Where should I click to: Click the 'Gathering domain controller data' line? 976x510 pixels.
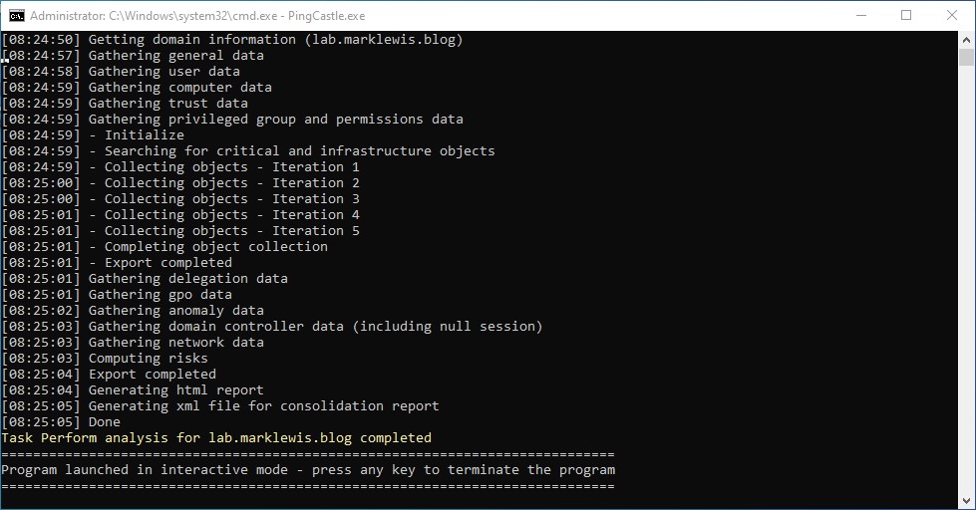[315, 327]
